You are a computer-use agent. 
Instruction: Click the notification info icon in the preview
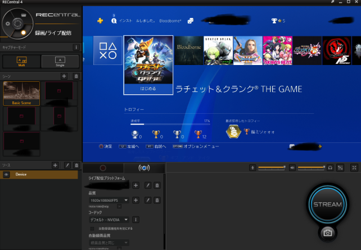coord(114,21)
